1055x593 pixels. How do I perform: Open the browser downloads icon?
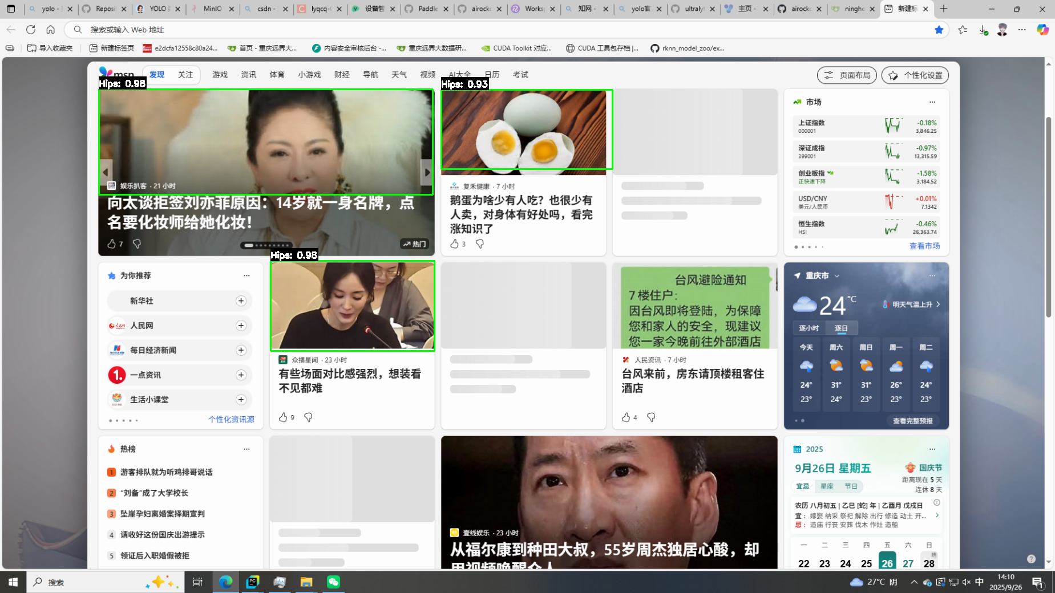point(983,30)
